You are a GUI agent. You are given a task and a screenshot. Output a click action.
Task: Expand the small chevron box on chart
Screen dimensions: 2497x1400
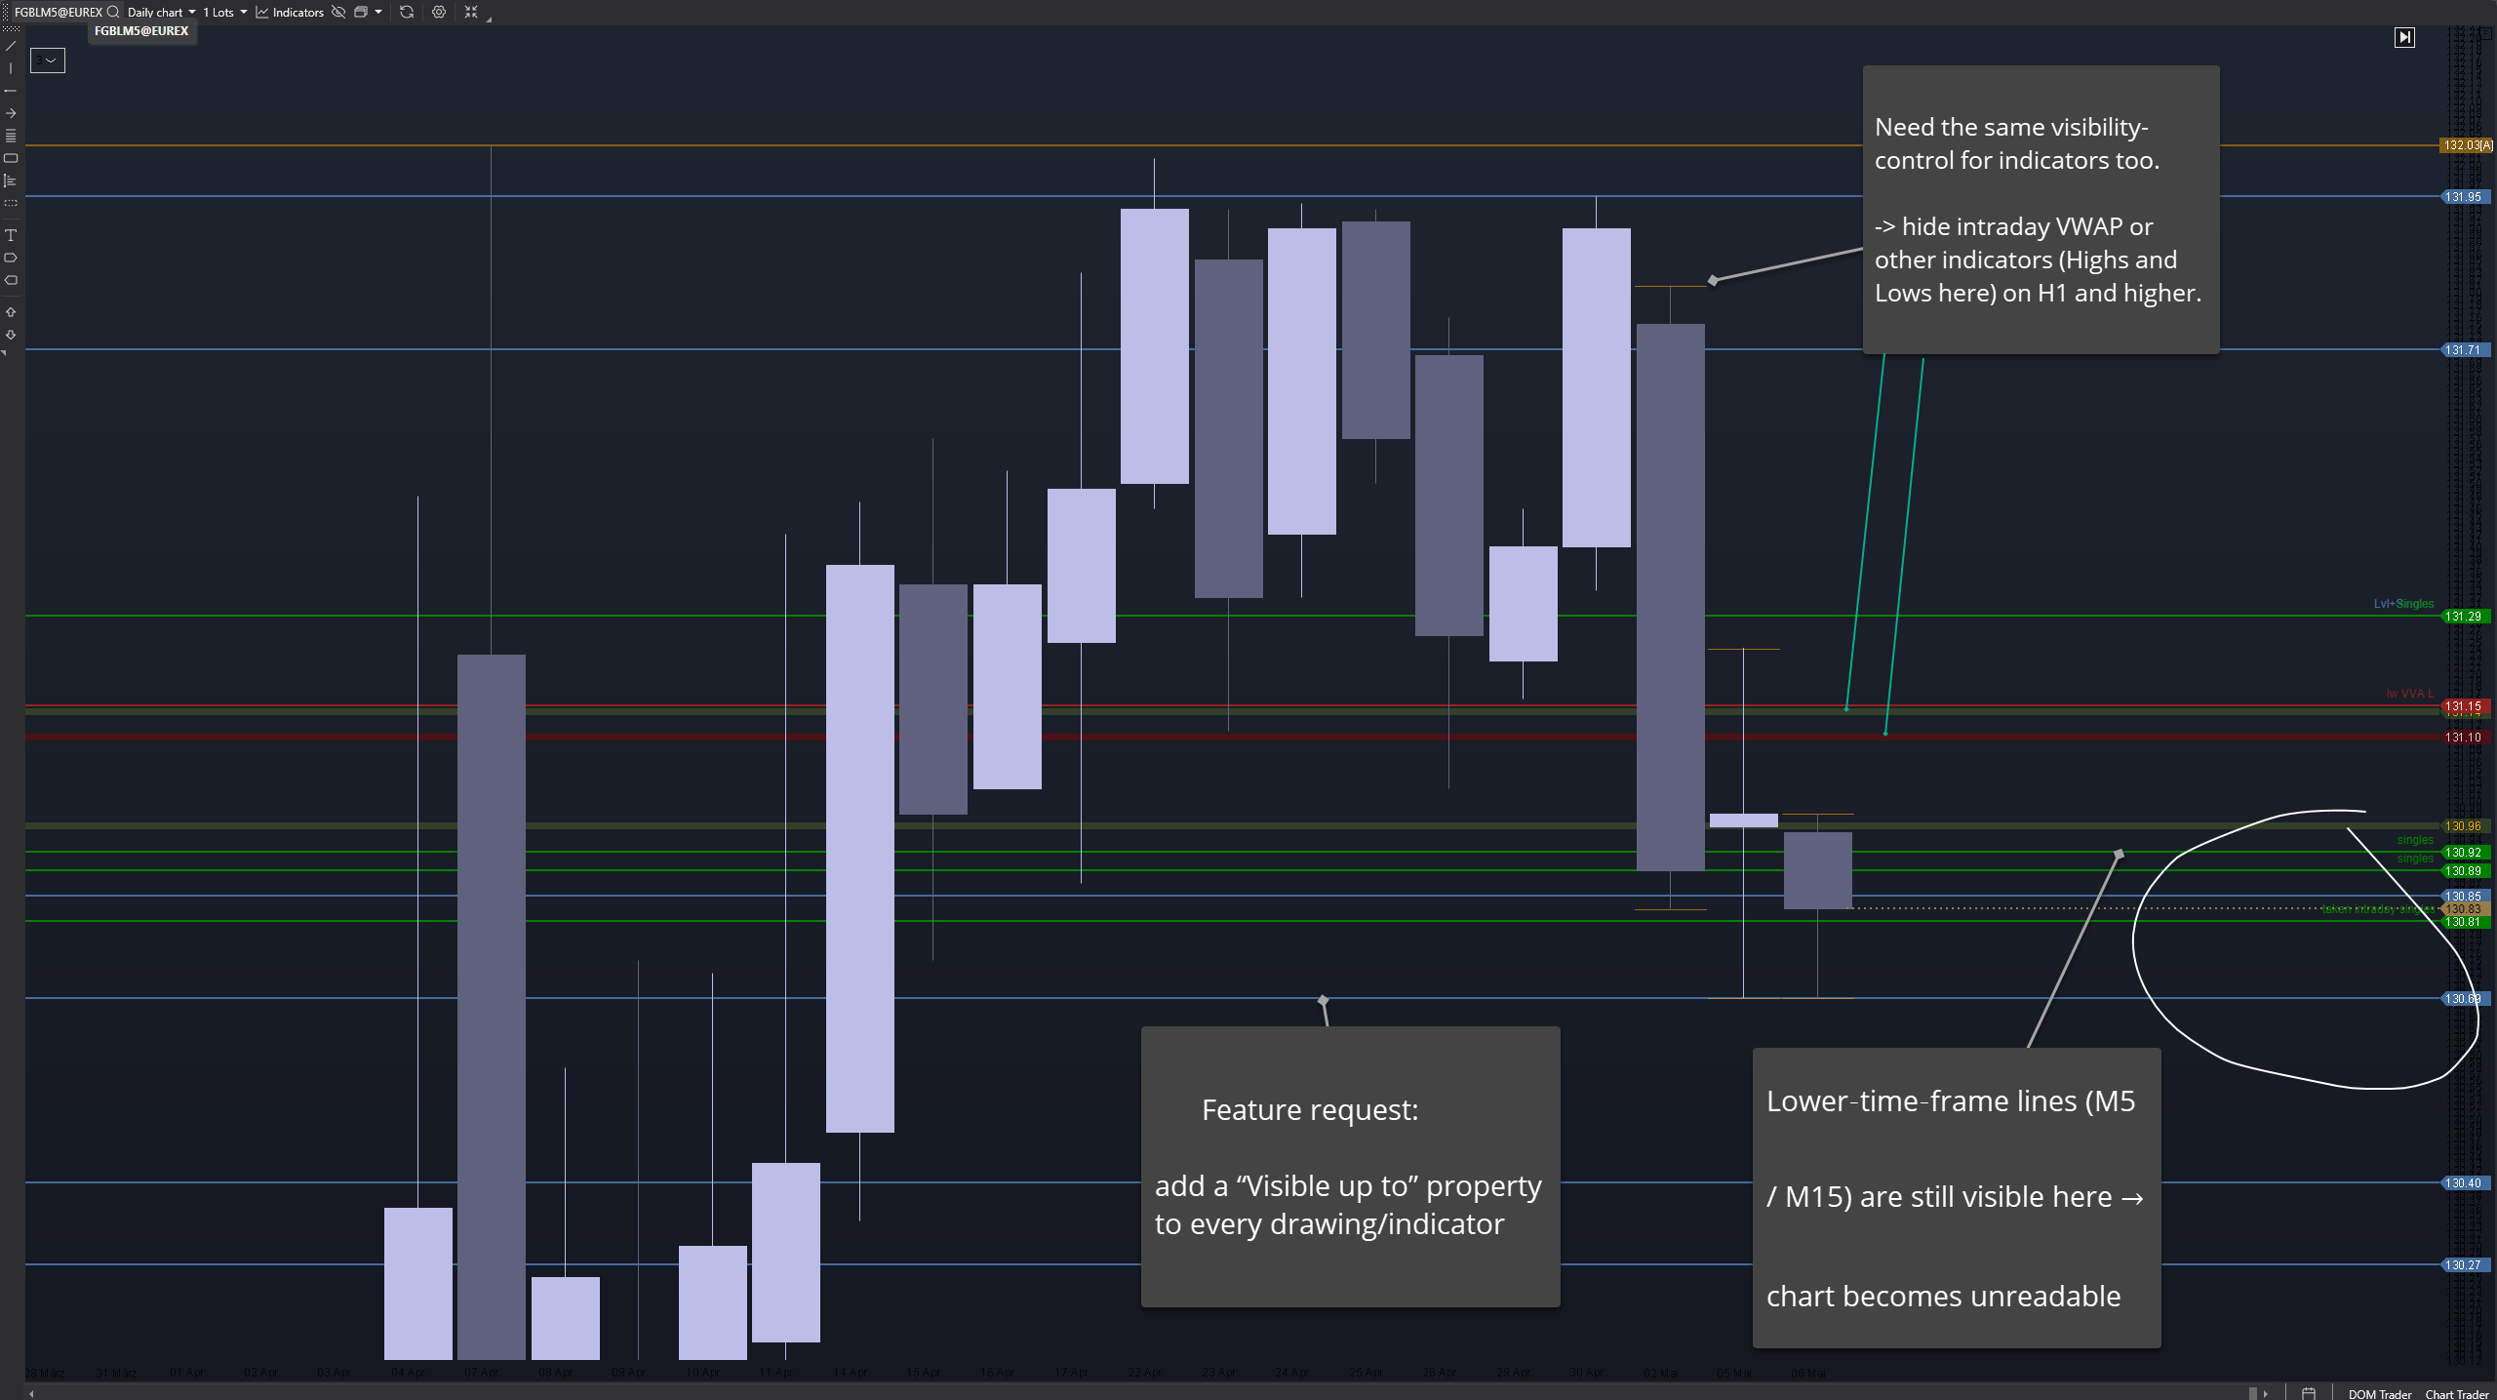click(48, 60)
